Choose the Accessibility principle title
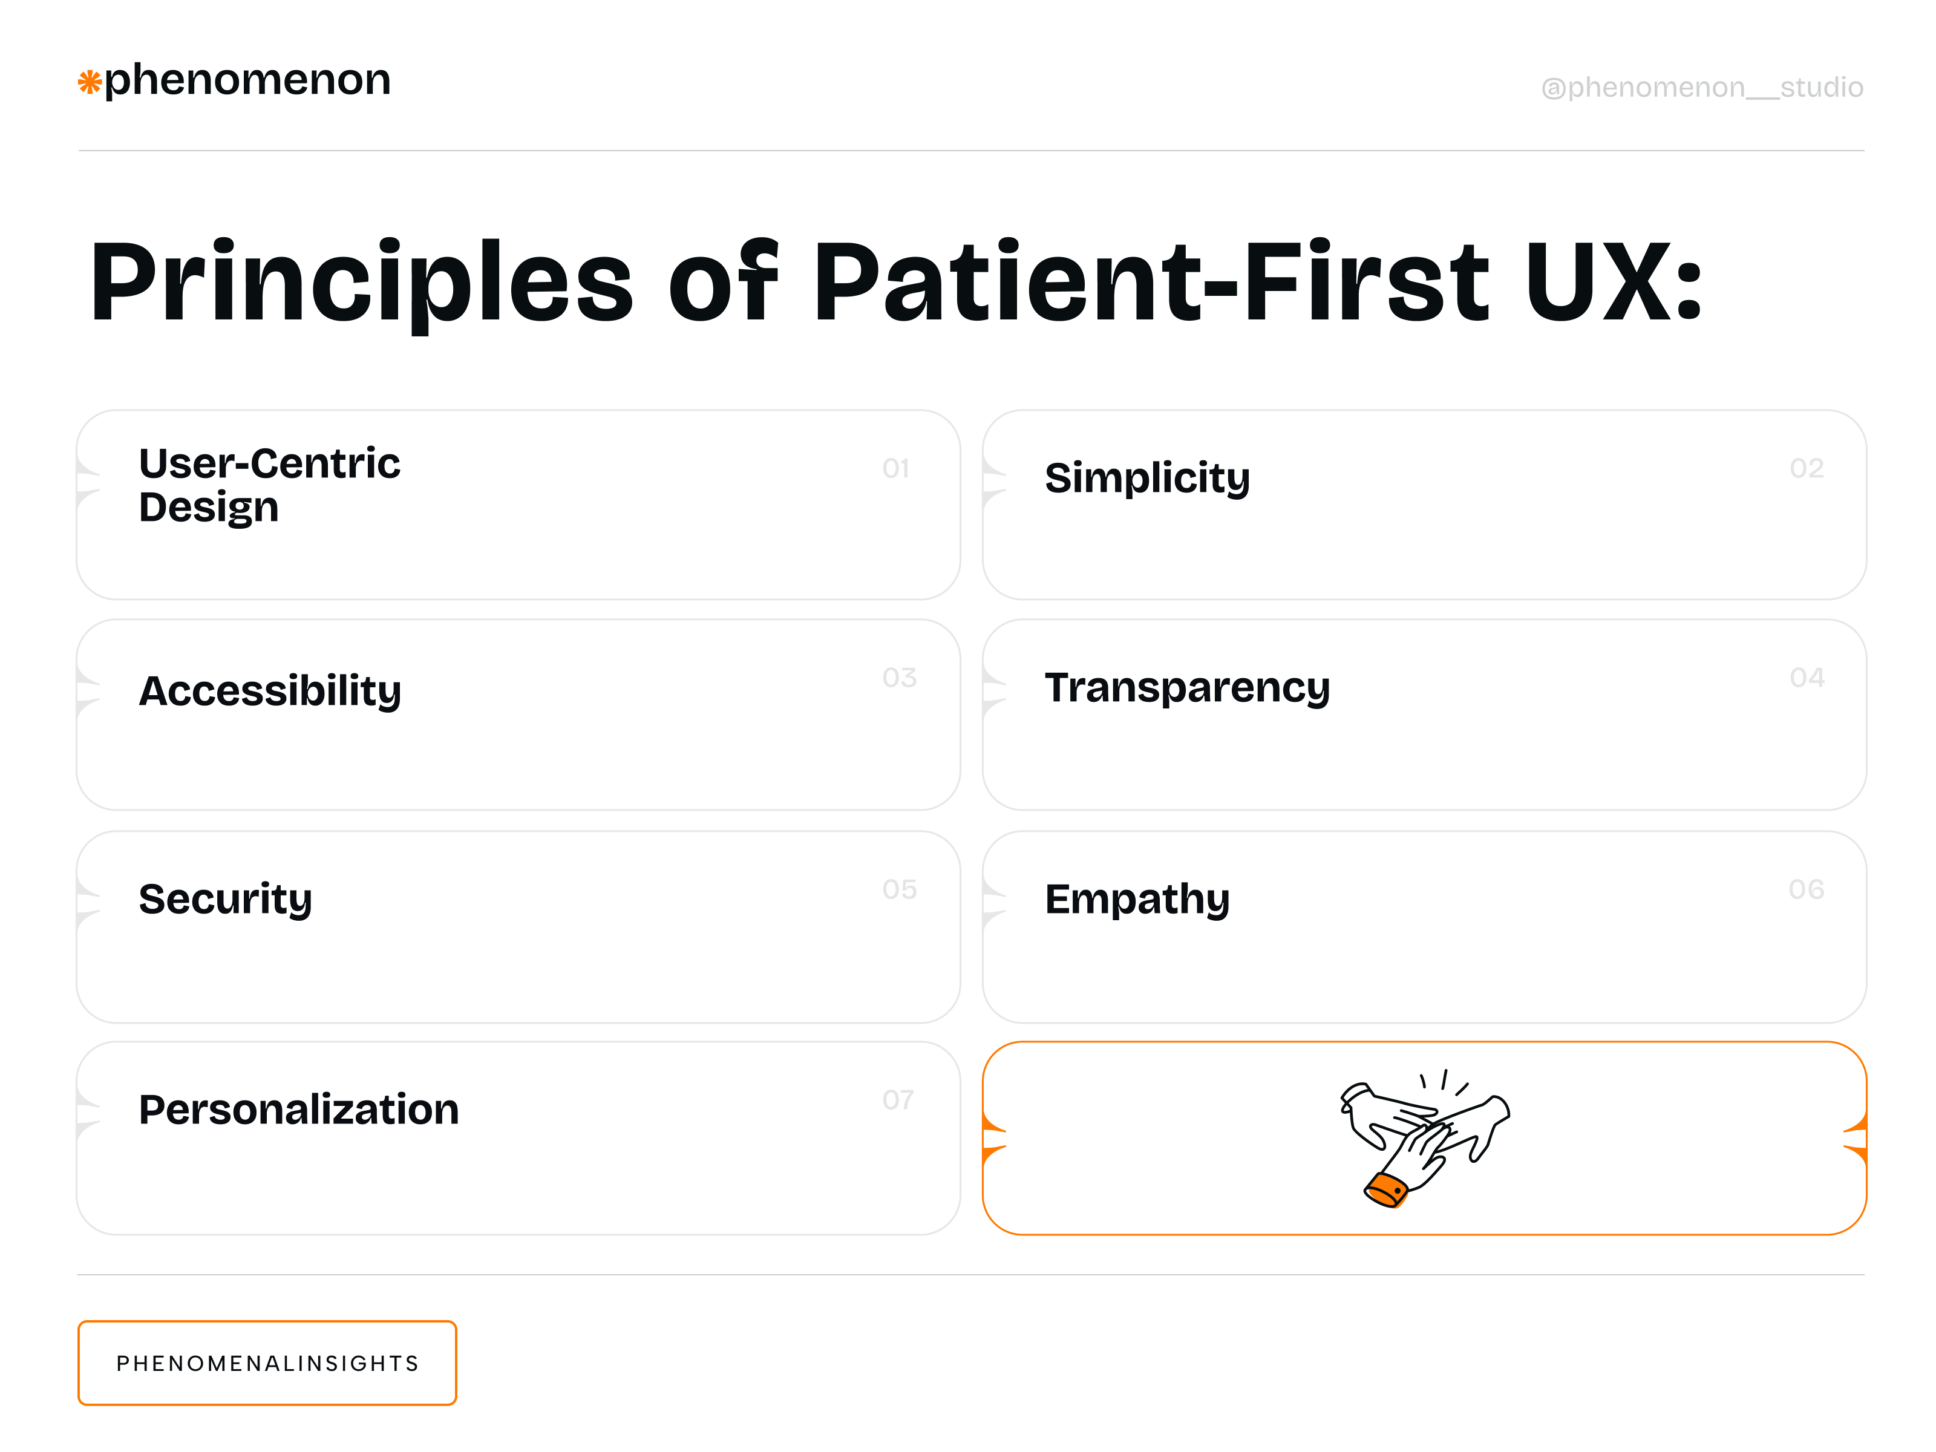The image size is (1936, 1452). click(x=270, y=690)
